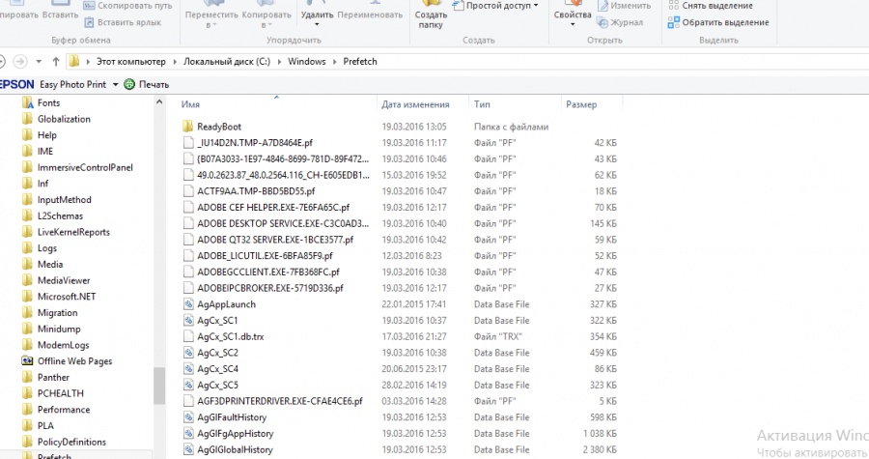Sort by Размер column header

click(x=581, y=104)
